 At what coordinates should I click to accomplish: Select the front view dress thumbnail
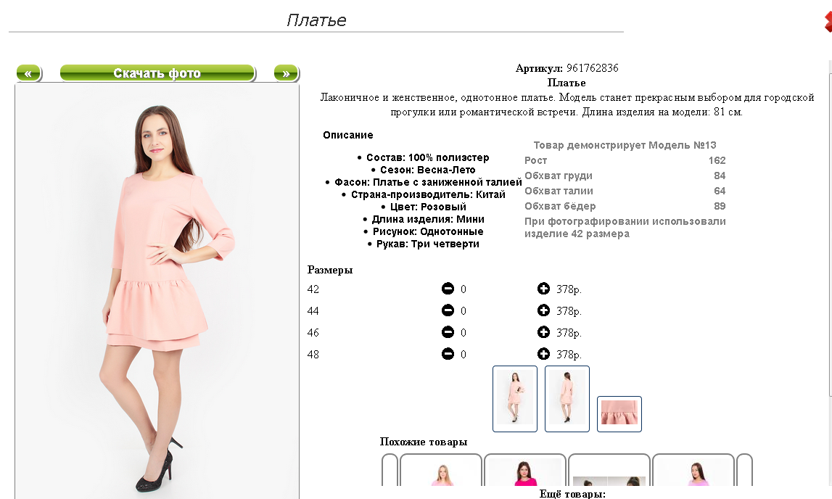pyautogui.click(x=515, y=399)
